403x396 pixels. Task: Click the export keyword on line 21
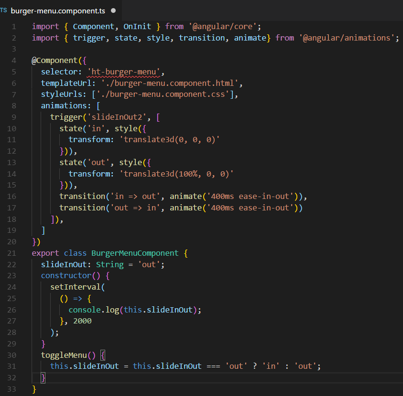45,253
